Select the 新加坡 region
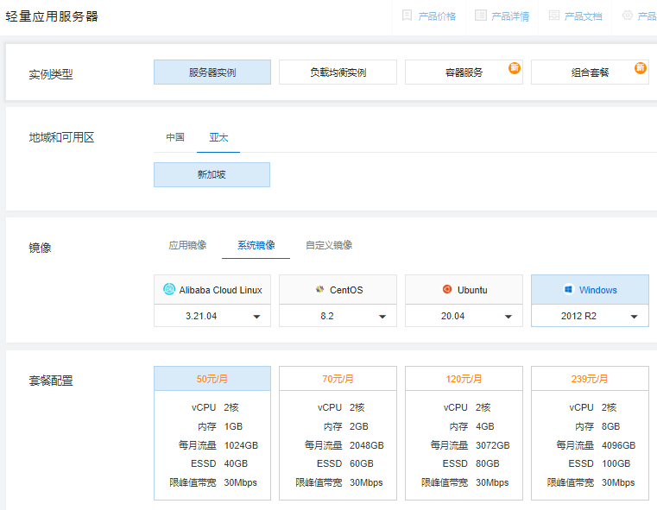The width and height of the screenshot is (657, 510). 212,174
